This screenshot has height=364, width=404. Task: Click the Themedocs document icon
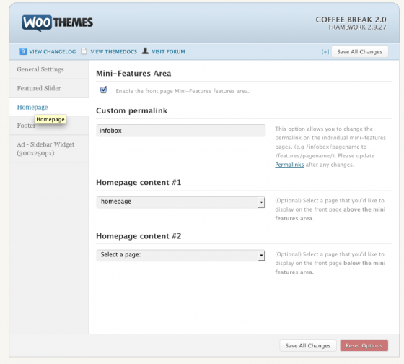pyautogui.click(x=84, y=51)
